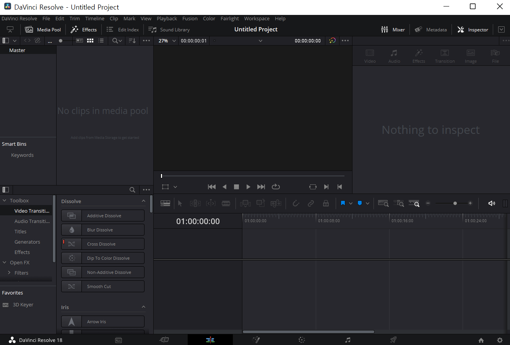Click the Custom Zoom button
The height and width of the screenshot is (345, 510).
pyautogui.click(x=414, y=203)
